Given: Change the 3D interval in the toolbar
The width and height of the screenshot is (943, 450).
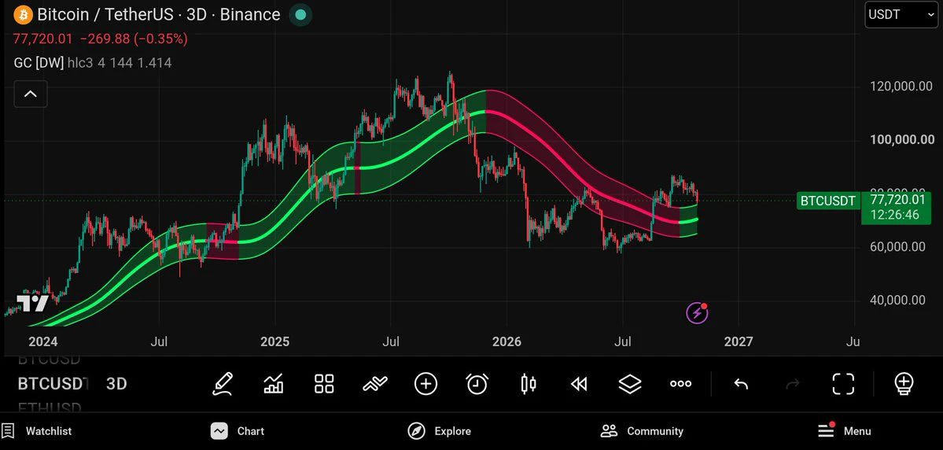Looking at the screenshot, I should 116,384.
